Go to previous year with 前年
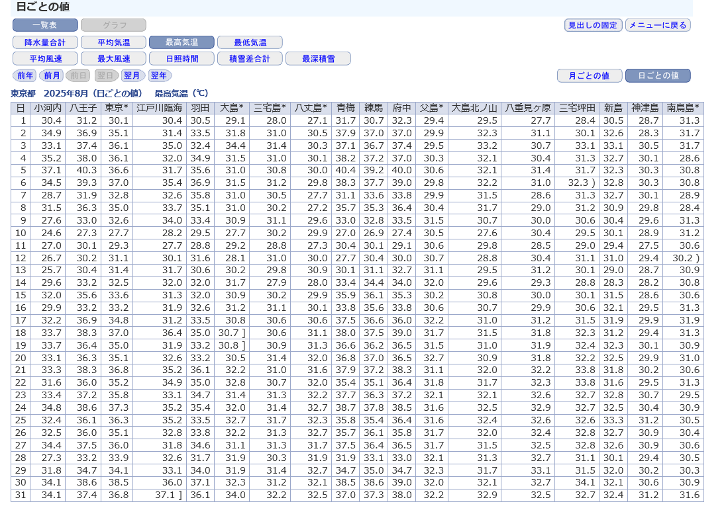The height and width of the screenshot is (508, 728). (x=25, y=75)
